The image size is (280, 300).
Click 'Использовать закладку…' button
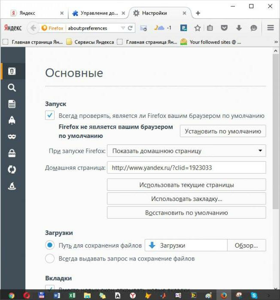tap(186, 198)
